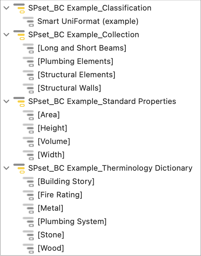This screenshot has width=201, height=256.
Task: Collapse the SPset_BC Example_Classification group
Action: (x=6, y=8)
